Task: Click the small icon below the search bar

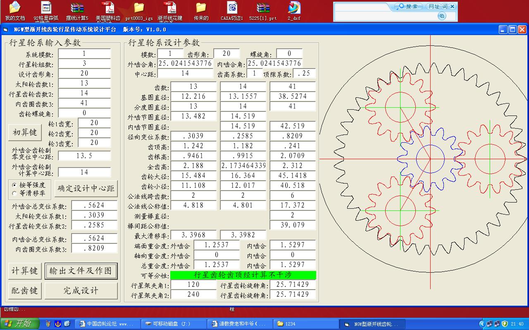Action: pyautogui.click(x=442, y=16)
